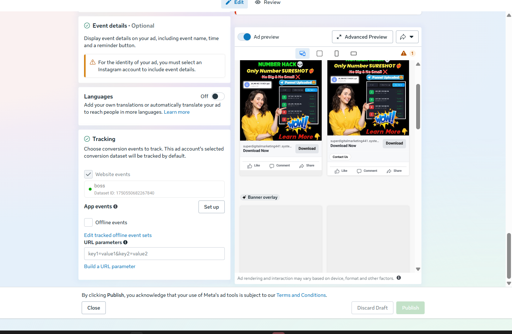Select the vertical mobile preview icon
The image size is (512, 334).
coord(337,53)
